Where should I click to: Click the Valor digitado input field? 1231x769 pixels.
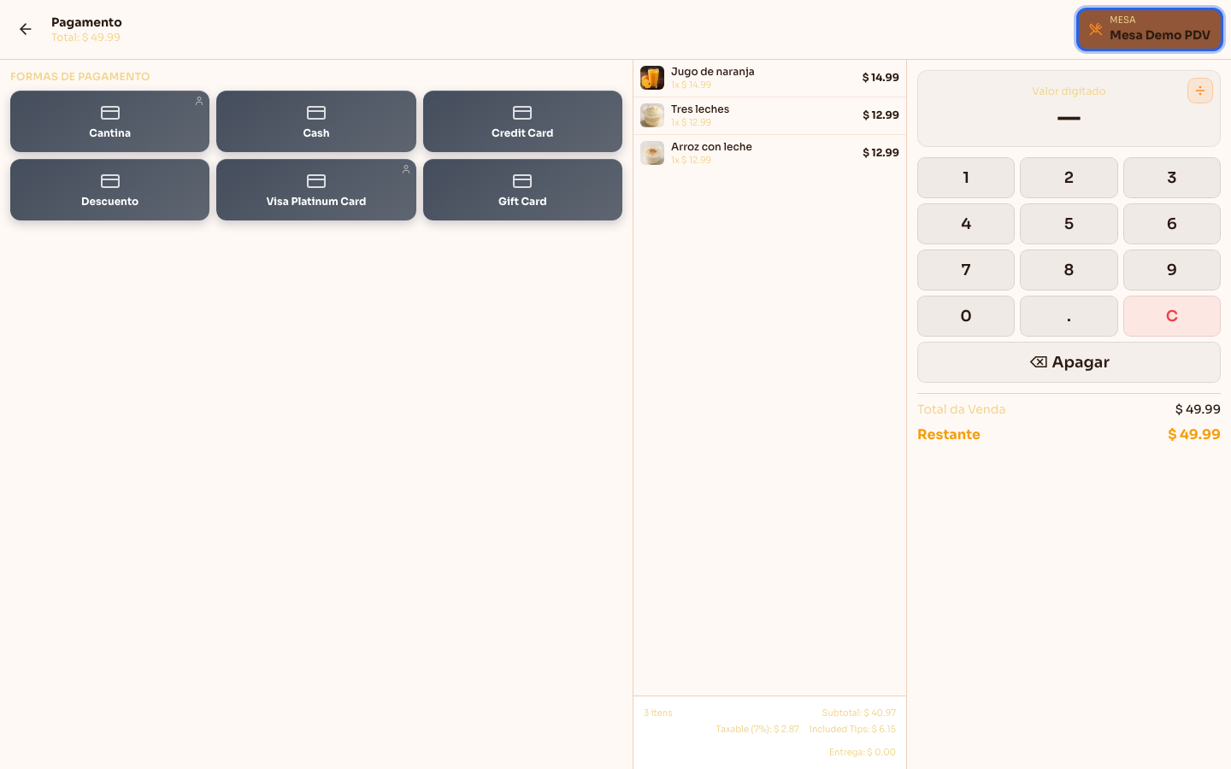tap(1069, 109)
